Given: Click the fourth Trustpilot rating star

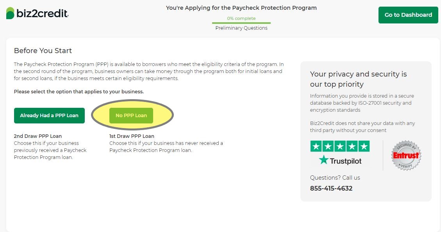Looking at the screenshot, I should pyautogui.click(x=352, y=146).
